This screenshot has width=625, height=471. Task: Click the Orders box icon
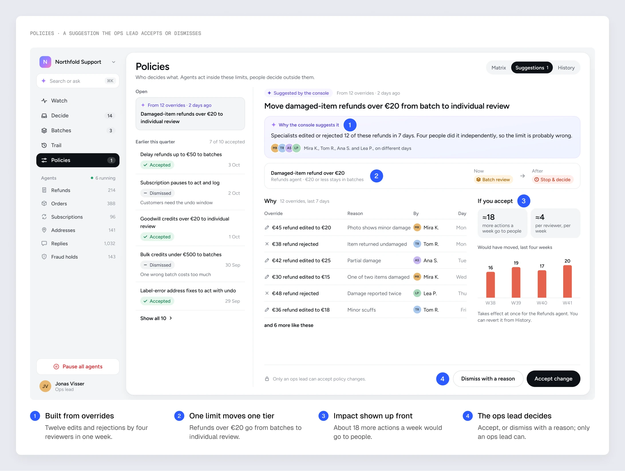44,204
